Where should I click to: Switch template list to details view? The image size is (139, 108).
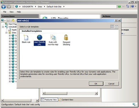pyautogui.click(x=116, y=27)
